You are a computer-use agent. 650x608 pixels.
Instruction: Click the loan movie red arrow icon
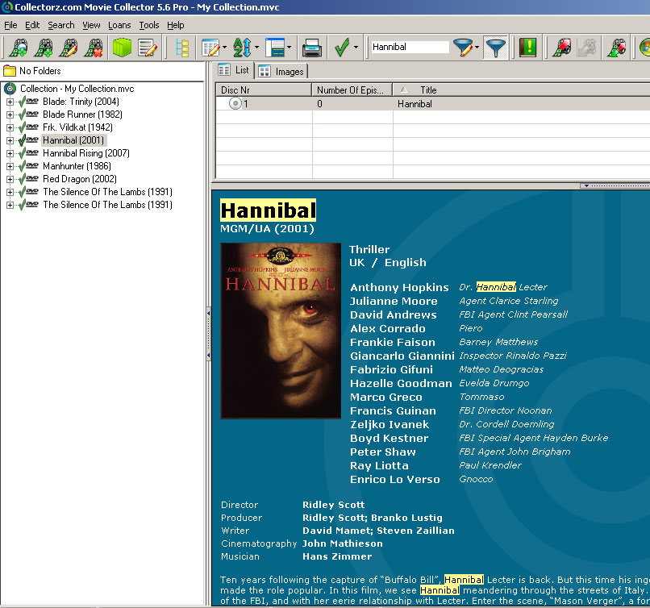[562, 48]
